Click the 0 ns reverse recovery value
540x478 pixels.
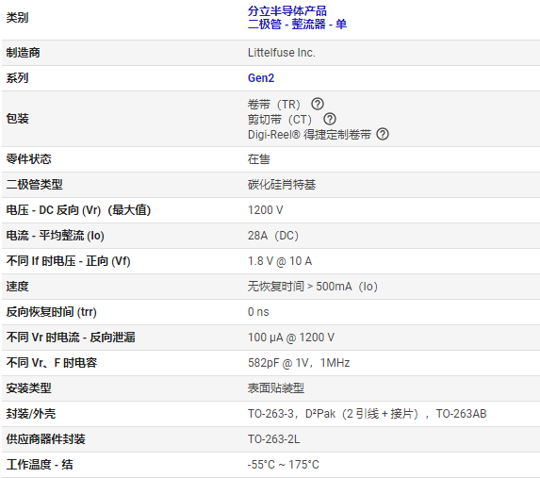click(258, 312)
